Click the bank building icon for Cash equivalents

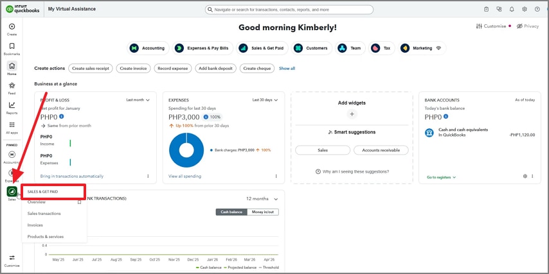[429, 132]
